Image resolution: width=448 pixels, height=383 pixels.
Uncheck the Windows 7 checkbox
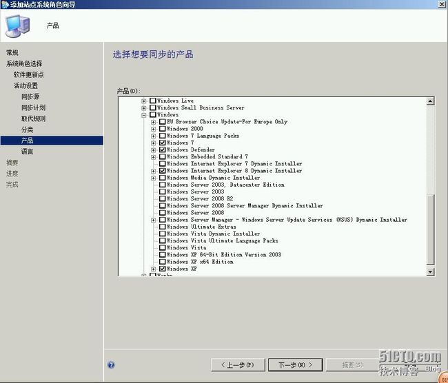(163, 143)
